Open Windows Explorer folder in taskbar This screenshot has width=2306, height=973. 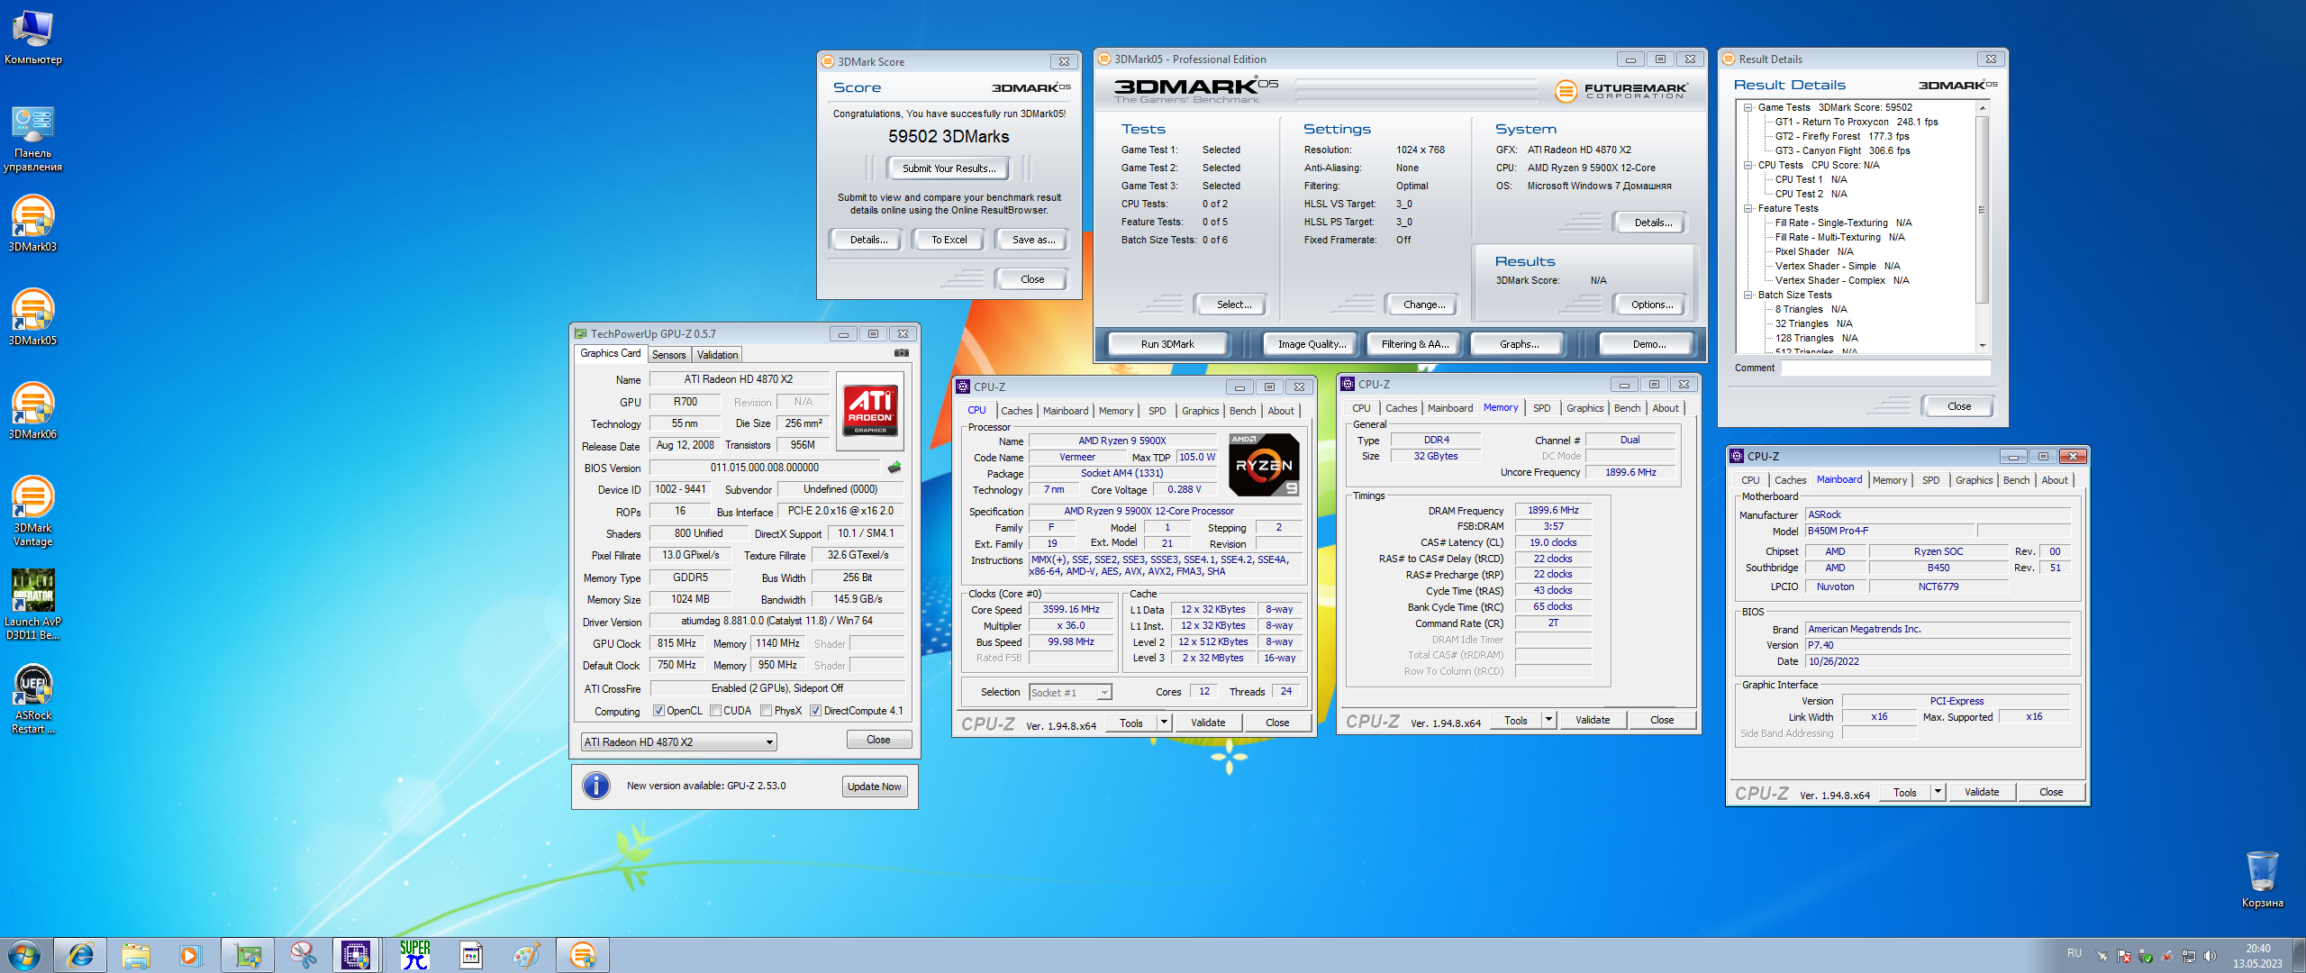[x=135, y=955]
